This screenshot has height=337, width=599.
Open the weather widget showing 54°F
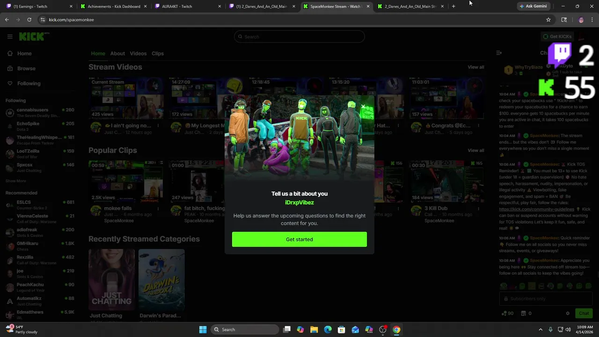pyautogui.click(x=22, y=330)
